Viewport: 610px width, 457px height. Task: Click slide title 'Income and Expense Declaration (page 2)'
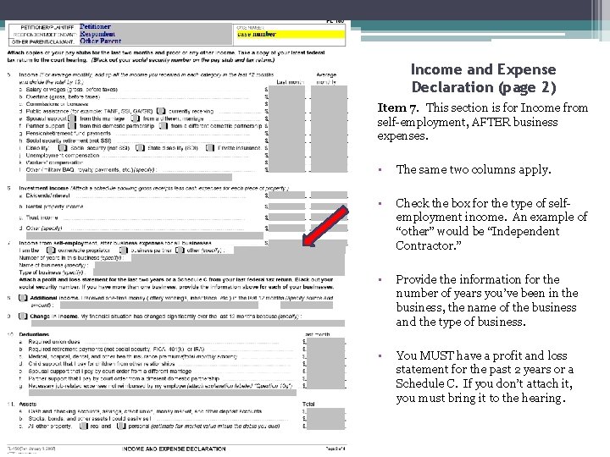pyautogui.click(x=484, y=78)
